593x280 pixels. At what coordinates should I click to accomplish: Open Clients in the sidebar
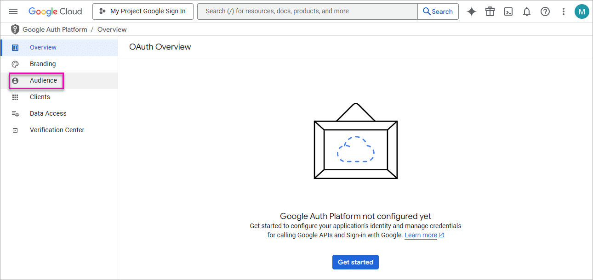(x=40, y=97)
